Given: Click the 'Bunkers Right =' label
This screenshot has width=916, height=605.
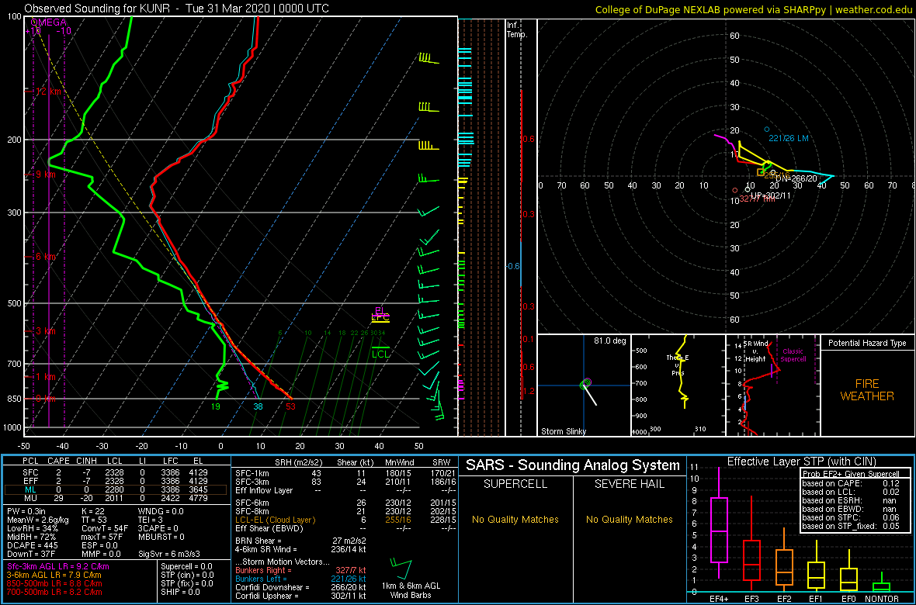Looking at the screenshot, I should [x=264, y=570].
